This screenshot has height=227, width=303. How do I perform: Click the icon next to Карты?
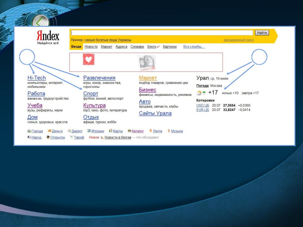point(110,131)
